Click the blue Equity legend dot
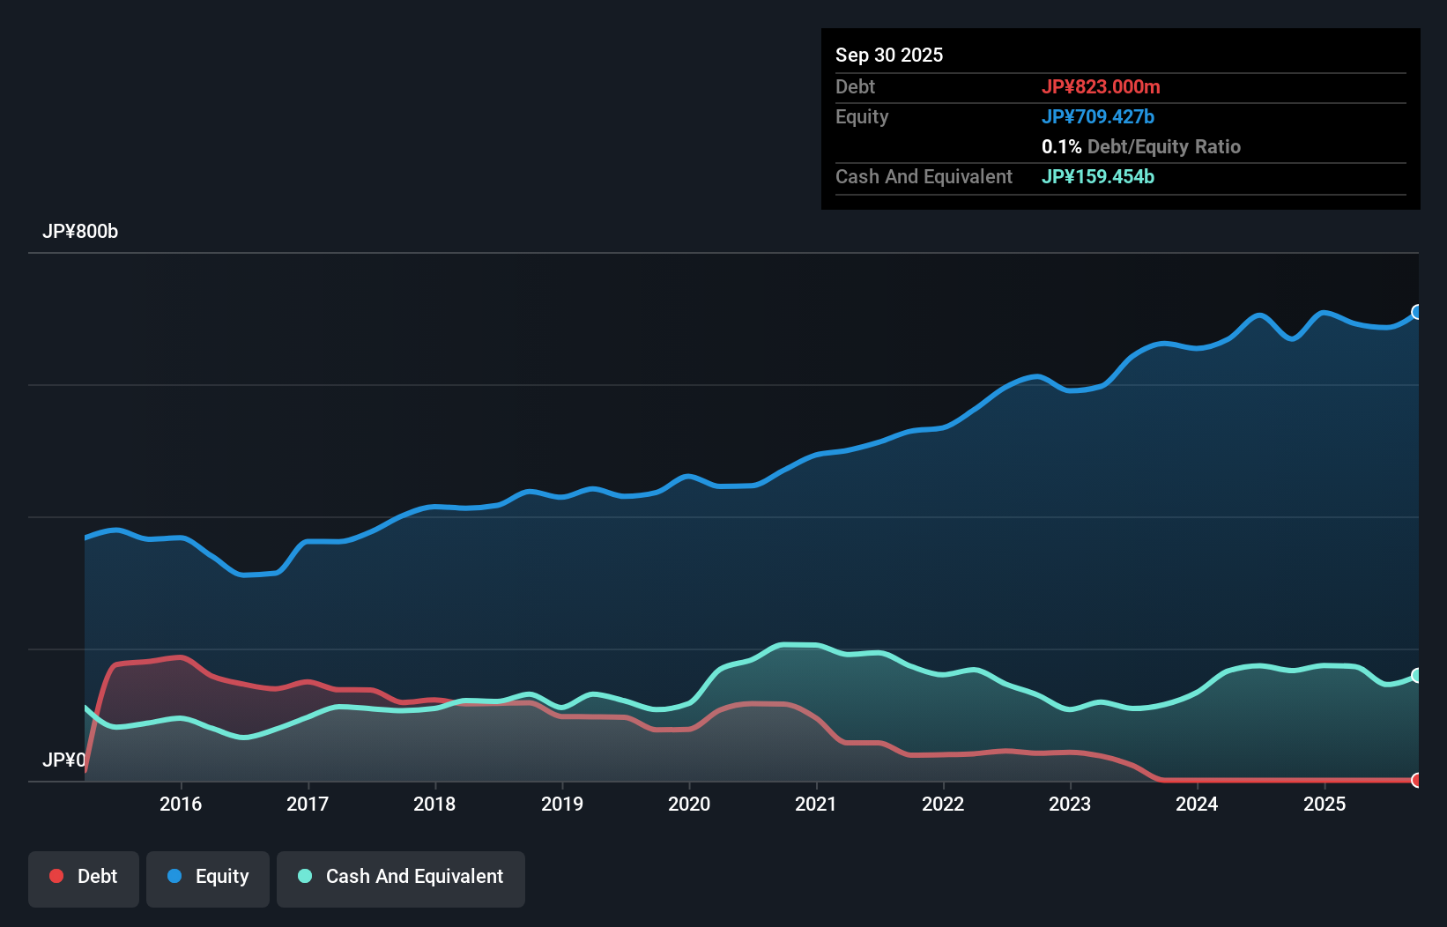The width and height of the screenshot is (1447, 927). pos(174,876)
